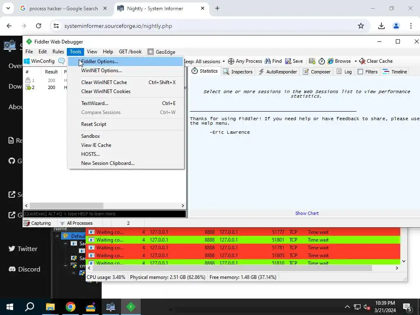Select WinINET Options menu entry
420x315 pixels.
[126, 71]
